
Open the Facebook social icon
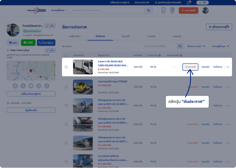pos(23,86)
